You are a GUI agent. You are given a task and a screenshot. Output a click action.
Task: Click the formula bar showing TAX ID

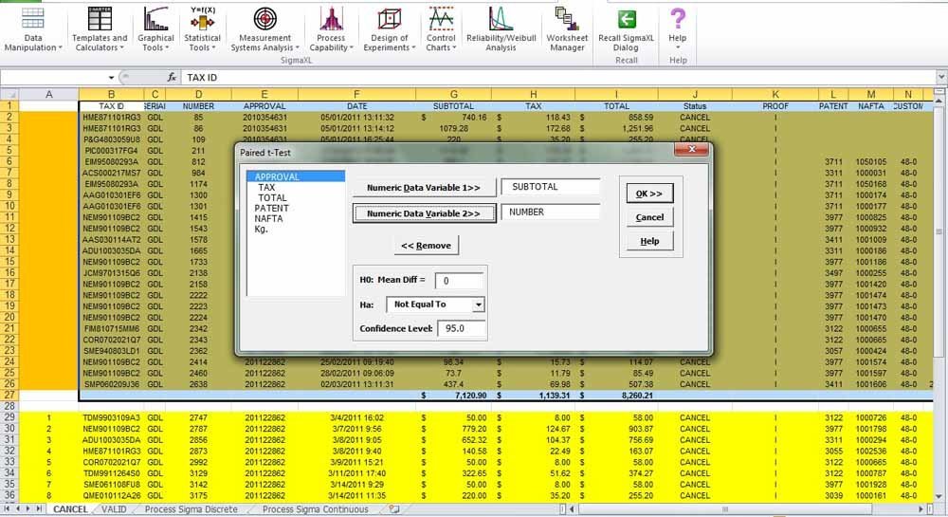[556, 78]
